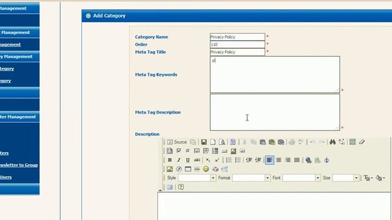Insert a Radio Button form field
The height and width of the screenshot is (220, 392).
pos(188,151)
